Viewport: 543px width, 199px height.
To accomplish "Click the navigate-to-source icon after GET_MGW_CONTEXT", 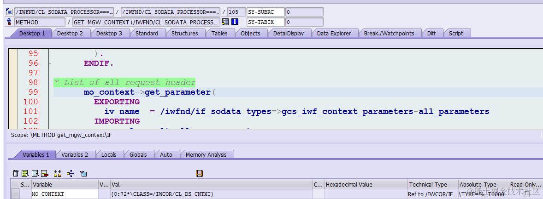I will 225,22.
